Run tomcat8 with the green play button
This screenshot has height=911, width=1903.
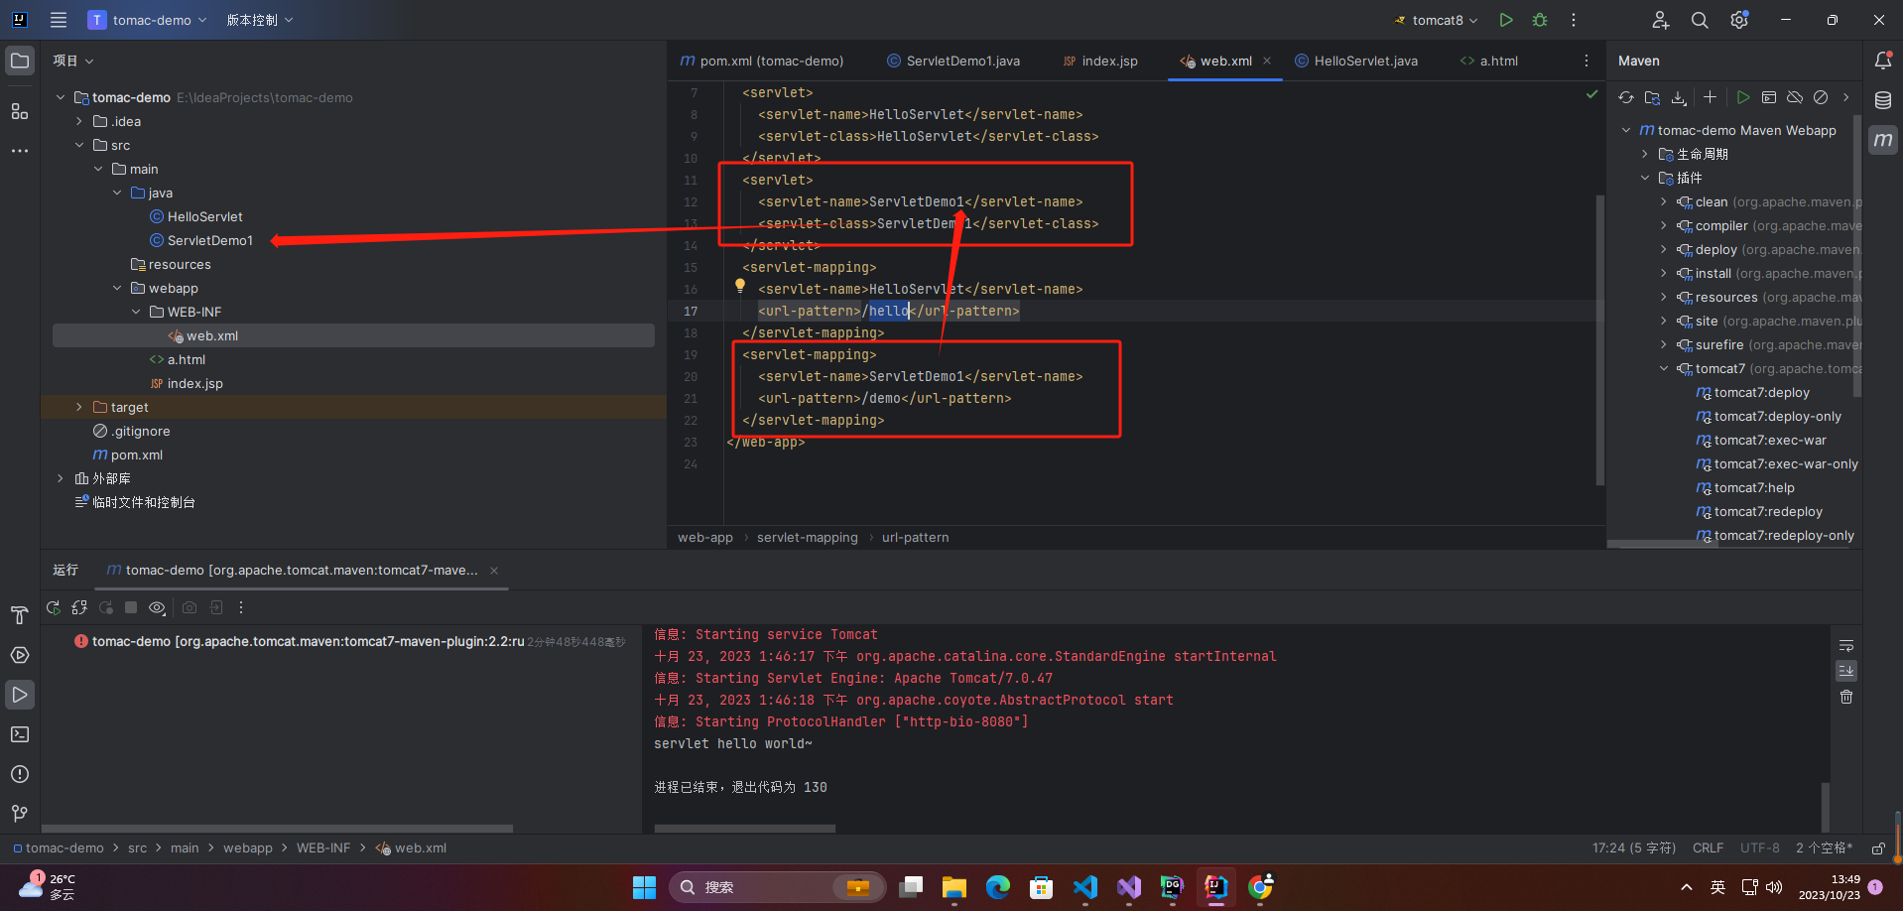pyautogui.click(x=1506, y=20)
